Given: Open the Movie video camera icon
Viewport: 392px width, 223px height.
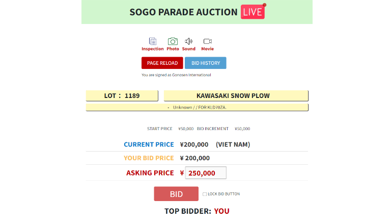Looking at the screenshot, I should click(207, 41).
